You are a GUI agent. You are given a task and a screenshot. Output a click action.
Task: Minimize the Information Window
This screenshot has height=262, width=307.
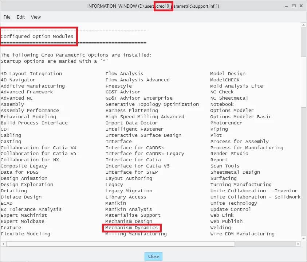(286, 6)
